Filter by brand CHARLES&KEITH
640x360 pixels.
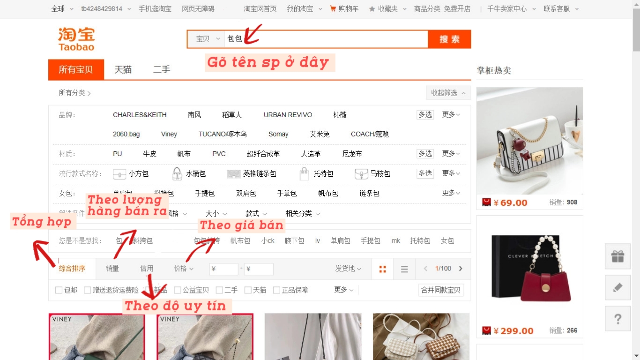[140, 114]
